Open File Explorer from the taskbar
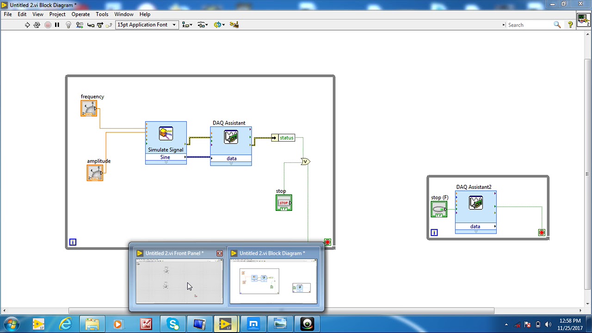Screen dimensions: 592x333 point(92,325)
